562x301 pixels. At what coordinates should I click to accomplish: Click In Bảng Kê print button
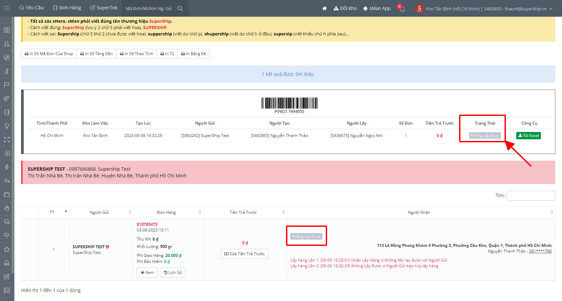(x=193, y=54)
